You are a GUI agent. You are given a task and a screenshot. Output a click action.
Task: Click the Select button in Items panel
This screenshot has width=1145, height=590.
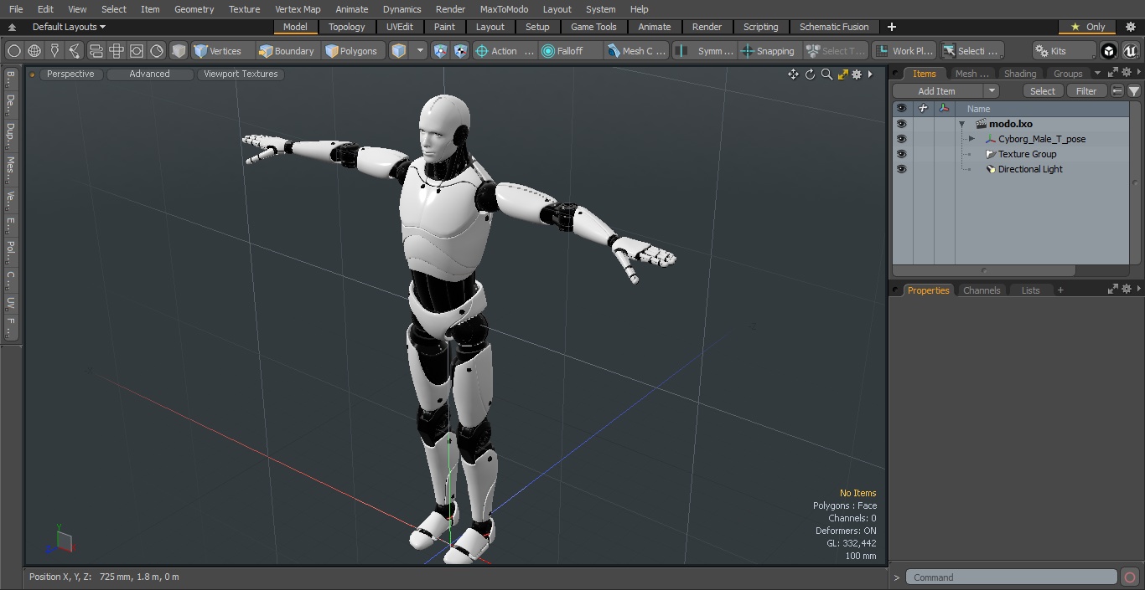(1043, 91)
